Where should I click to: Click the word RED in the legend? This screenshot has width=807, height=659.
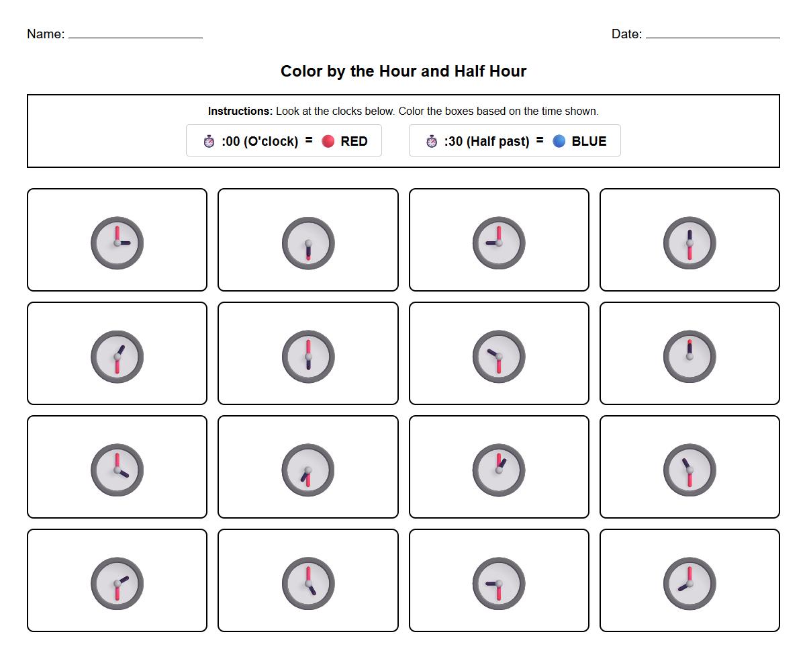[x=354, y=141]
